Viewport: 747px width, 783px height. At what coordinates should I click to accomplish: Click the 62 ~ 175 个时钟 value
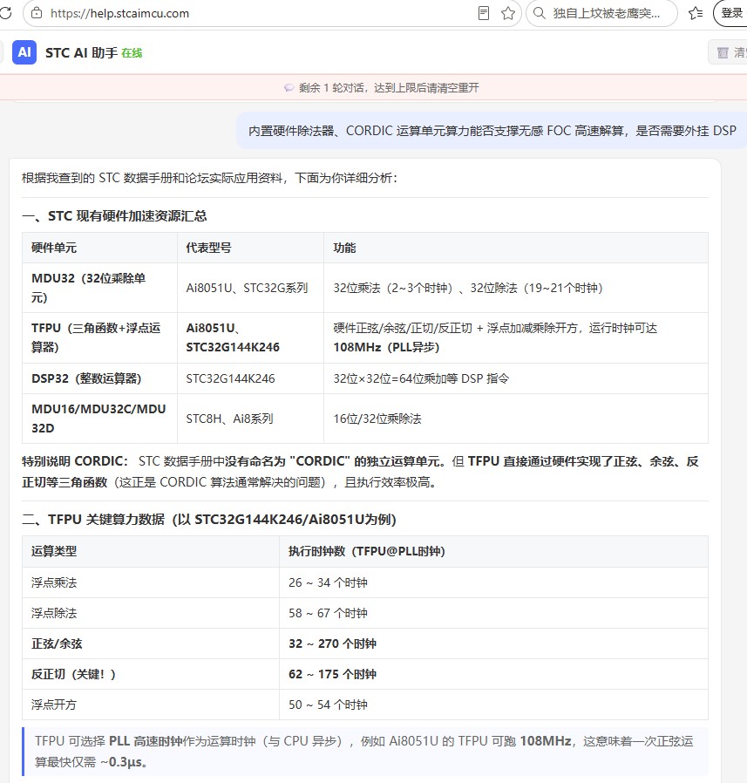[x=333, y=674]
